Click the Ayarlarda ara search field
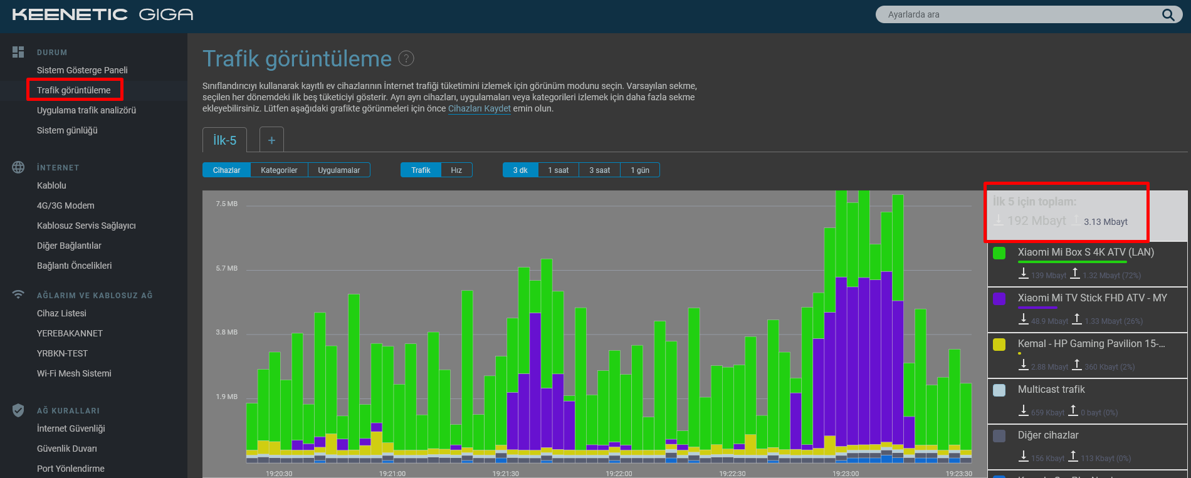Screen dimensions: 1191x478 tap(1029, 14)
